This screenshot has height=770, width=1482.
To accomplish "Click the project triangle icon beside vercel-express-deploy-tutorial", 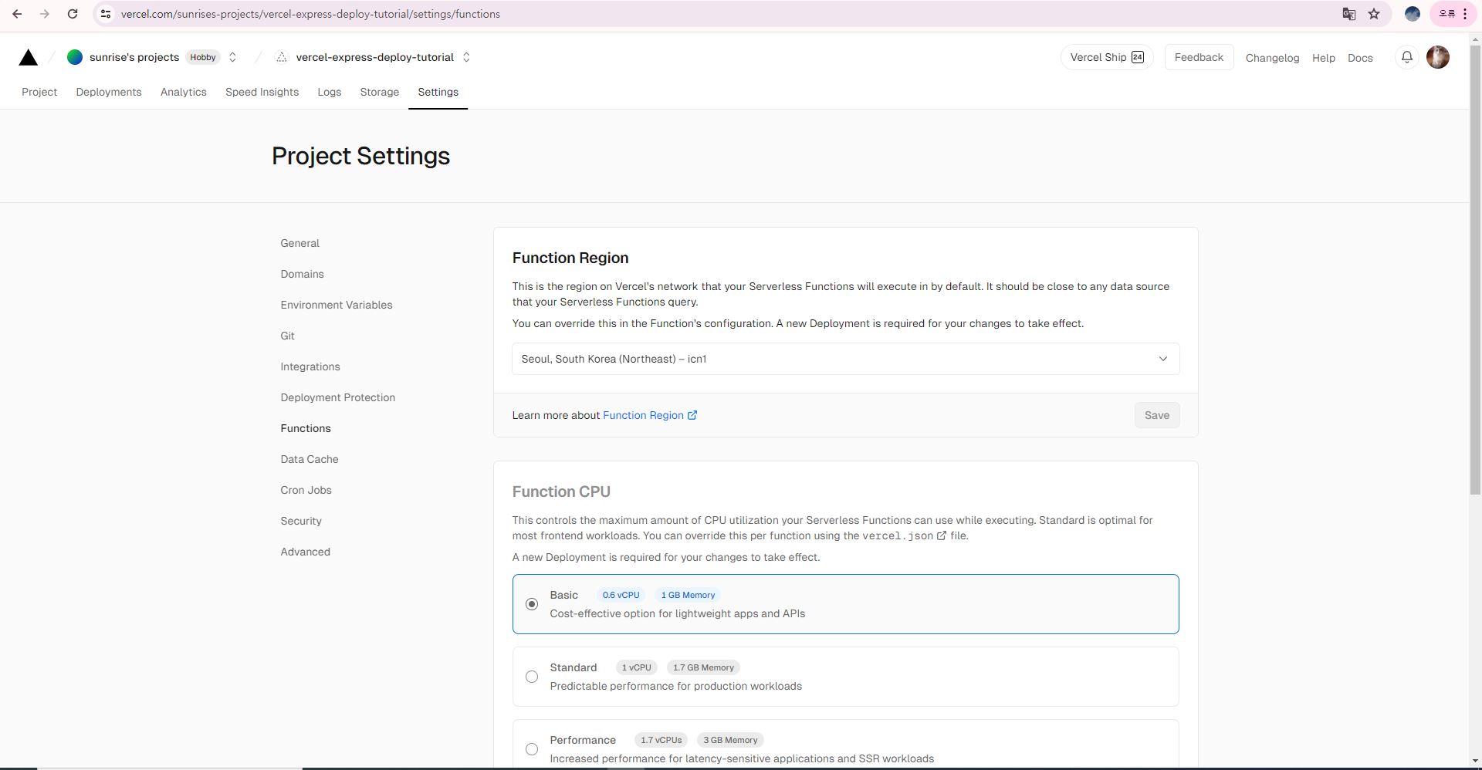I will tap(282, 57).
